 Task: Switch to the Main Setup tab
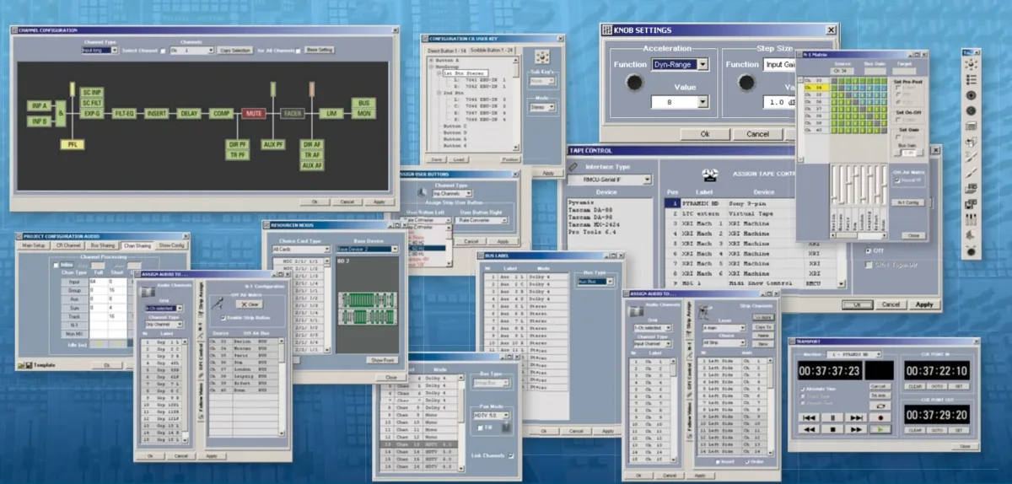(x=35, y=245)
